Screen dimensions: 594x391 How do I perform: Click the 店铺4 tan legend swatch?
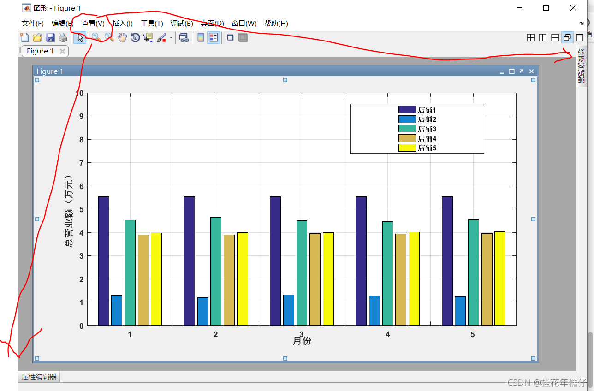click(407, 138)
